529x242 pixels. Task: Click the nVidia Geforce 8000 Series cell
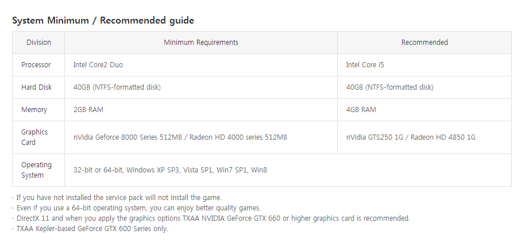pyautogui.click(x=180, y=137)
